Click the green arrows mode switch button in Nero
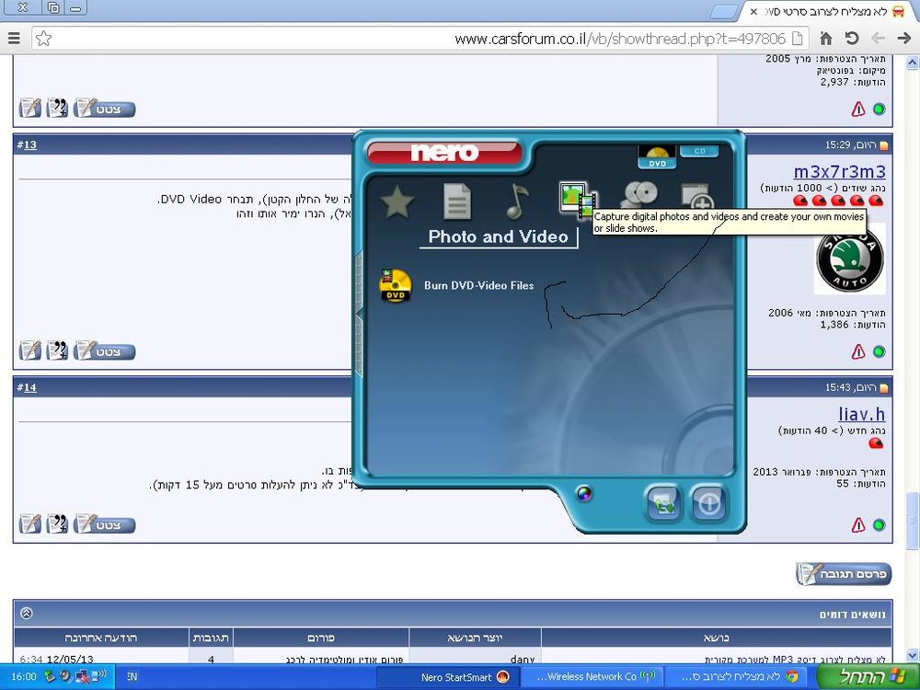 (x=663, y=503)
